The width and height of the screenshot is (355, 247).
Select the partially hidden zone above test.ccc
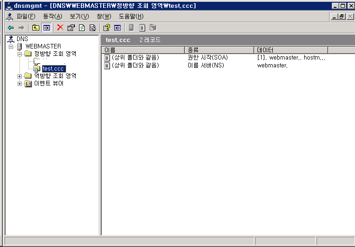[50, 60]
